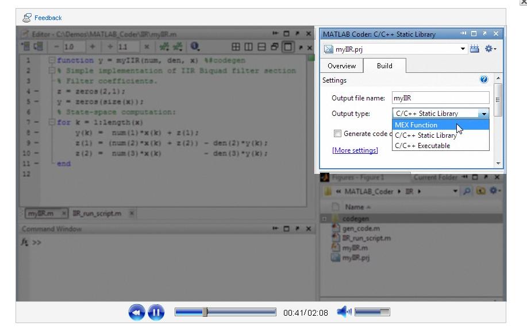527x330 pixels.
Task: Open the Settings help icon
Action: click(484, 80)
